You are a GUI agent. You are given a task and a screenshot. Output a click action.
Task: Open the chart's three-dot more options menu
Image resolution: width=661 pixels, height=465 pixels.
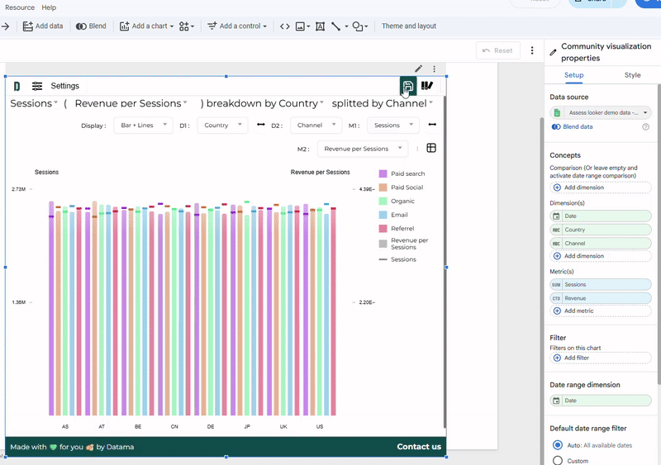(435, 69)
